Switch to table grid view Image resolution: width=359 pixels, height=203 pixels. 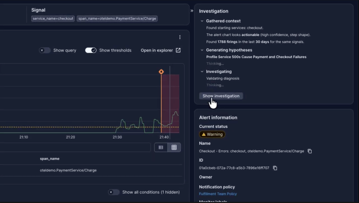pos(174,148)
